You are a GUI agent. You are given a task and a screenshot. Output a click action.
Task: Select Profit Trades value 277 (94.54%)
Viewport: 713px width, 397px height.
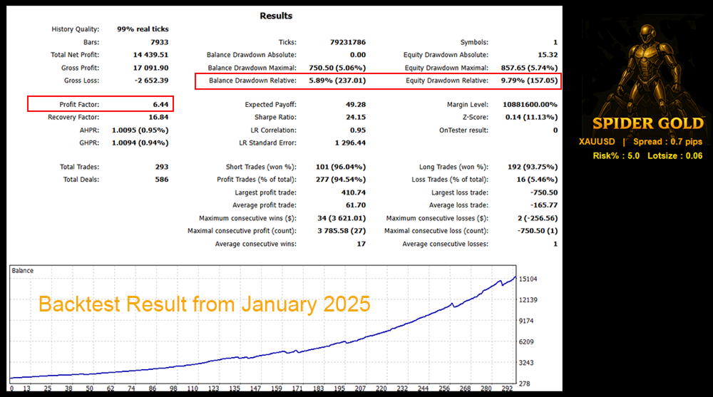(x=341, y=180)
